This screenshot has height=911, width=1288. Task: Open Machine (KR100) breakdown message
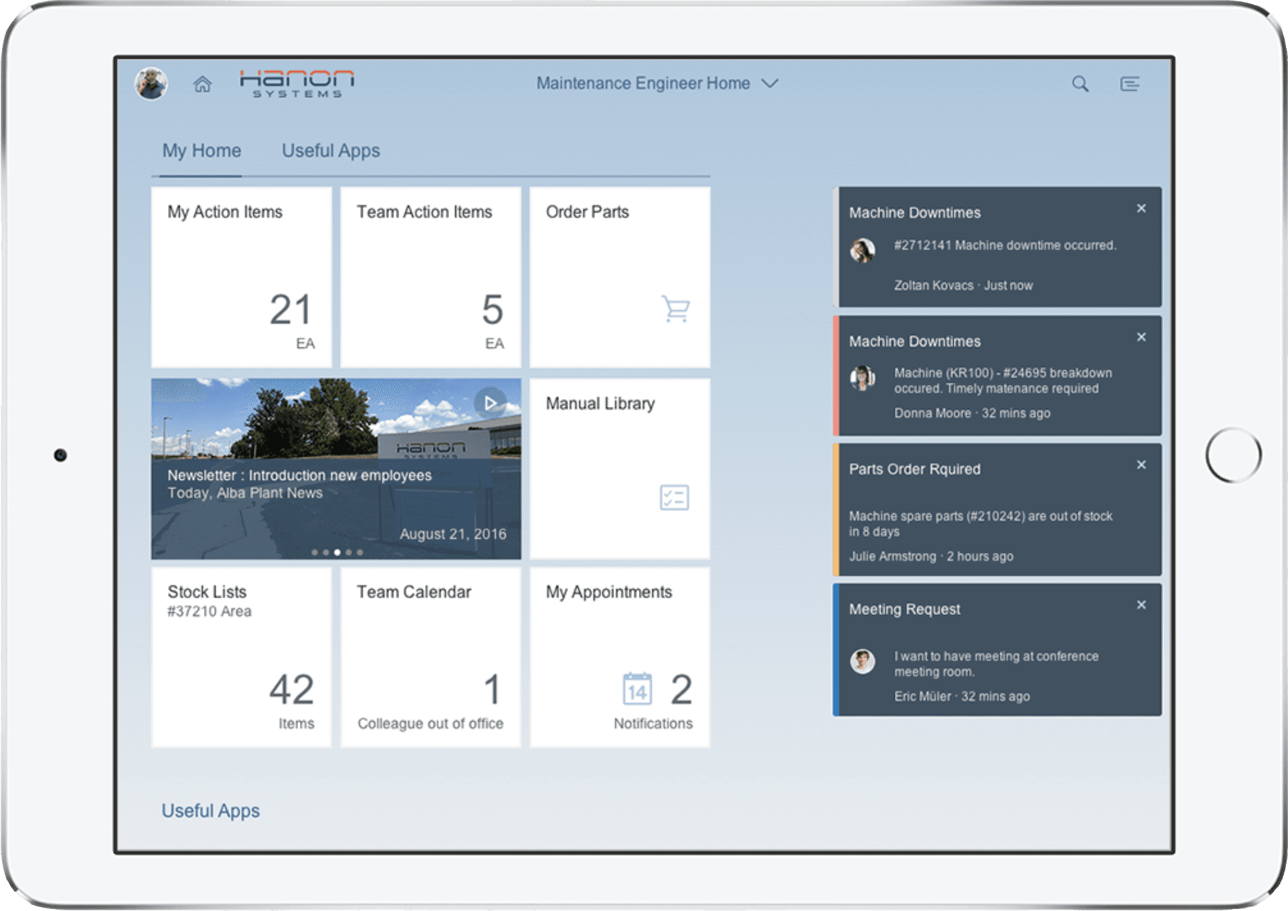[1003, 380]
